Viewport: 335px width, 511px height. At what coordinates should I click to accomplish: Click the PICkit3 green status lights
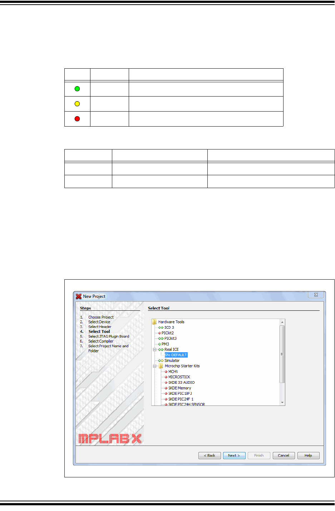161,338
